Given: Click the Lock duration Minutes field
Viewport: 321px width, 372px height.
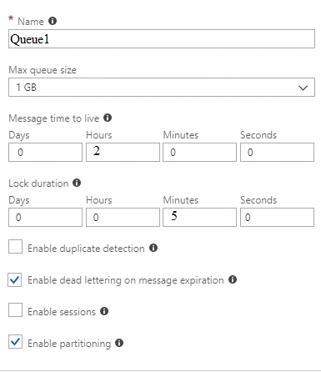Looking at the screenshot, I should [x=199, y=217].
